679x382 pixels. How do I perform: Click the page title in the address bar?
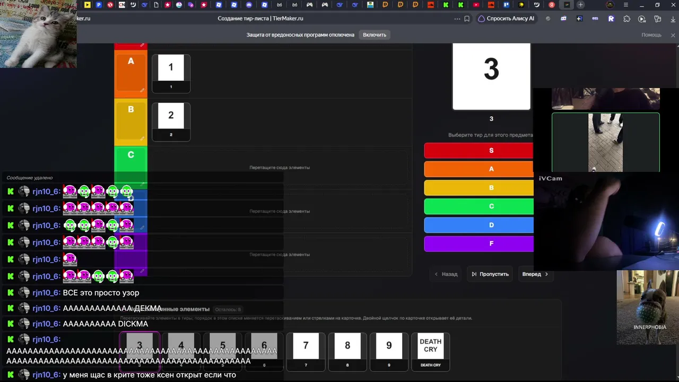260,19
